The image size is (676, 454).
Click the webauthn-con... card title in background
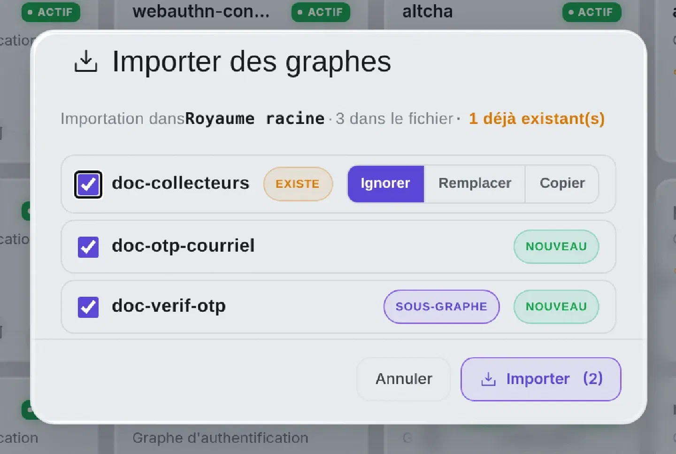[x=201, y=11]
